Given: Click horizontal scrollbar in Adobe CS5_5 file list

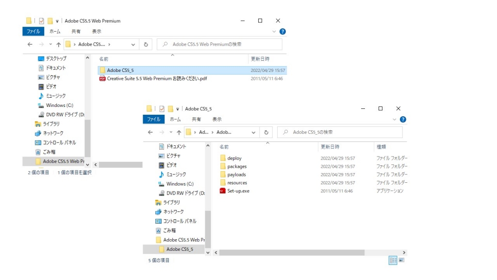Looking at the screenshot, I should click(x=292, y=253).
